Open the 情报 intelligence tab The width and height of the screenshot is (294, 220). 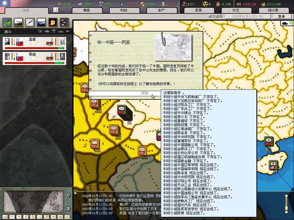click(87, 10)
